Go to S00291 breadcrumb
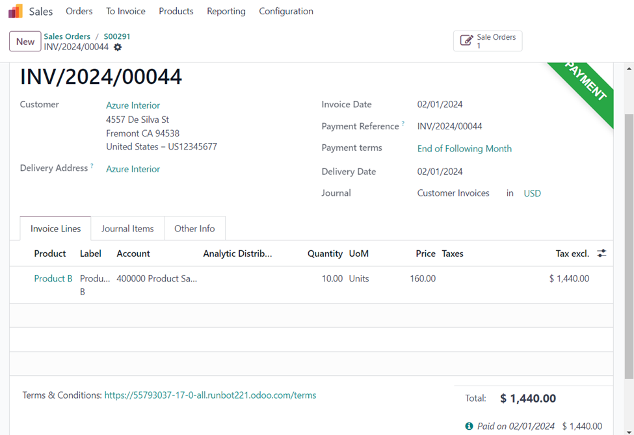The image size is (634, 435). point(117,36)
